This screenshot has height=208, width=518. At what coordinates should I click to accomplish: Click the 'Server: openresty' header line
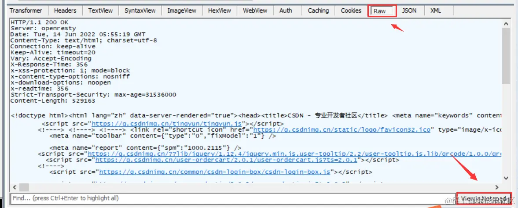coord(43,29)
